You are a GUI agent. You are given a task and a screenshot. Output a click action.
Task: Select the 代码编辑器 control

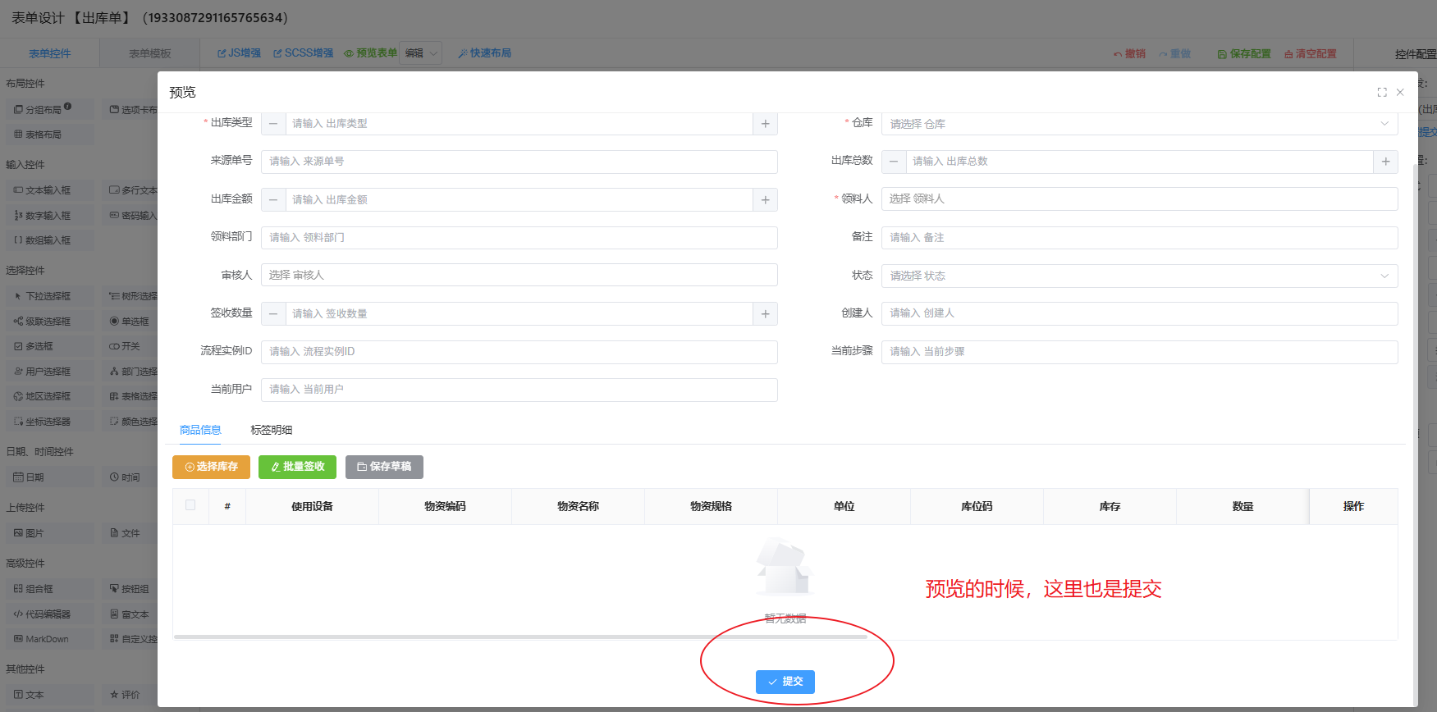tap(49, 614)
